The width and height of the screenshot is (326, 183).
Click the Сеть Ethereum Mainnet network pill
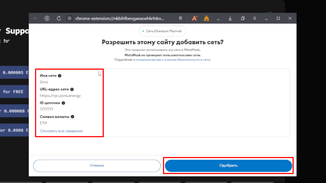[162, 31]
